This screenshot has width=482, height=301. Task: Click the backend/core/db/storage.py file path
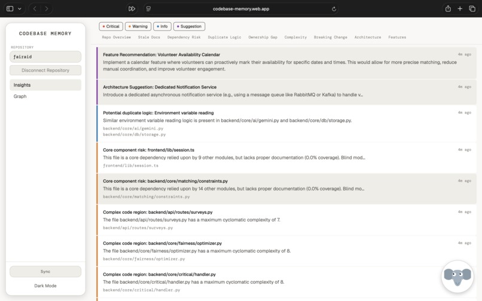[135, 134]
